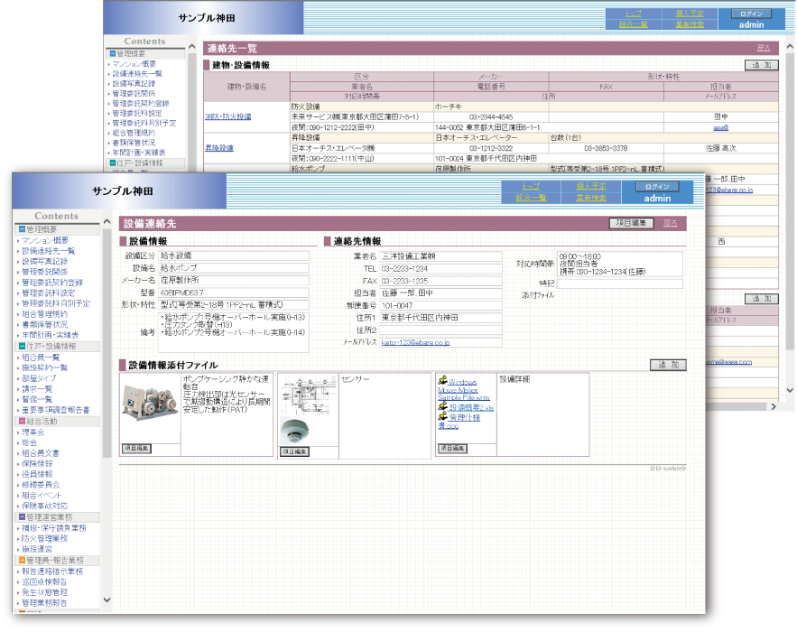Viewport: 797px width, 632px height.
Task: Click back window horizontal scrollbar right arrow
Action: (x=774, y=406)
